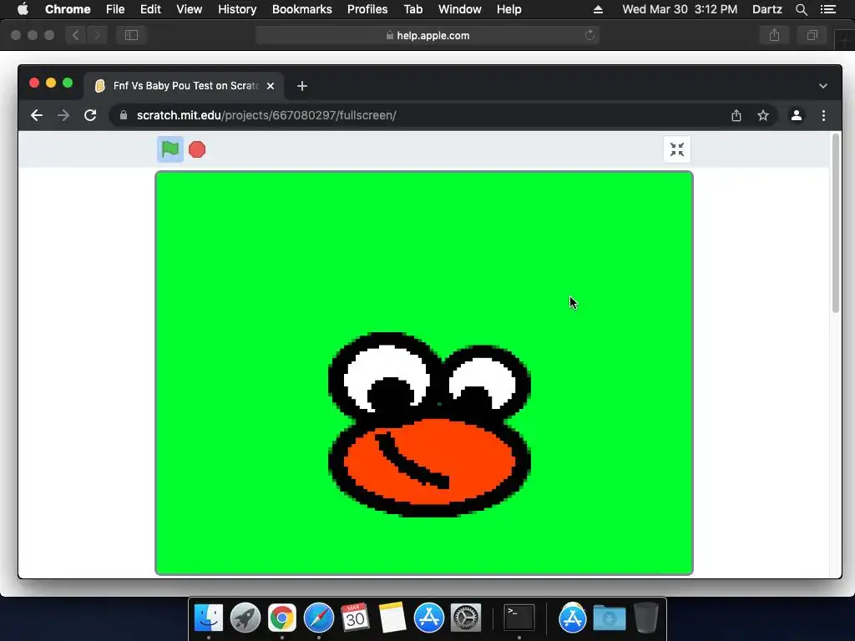Open Terminal from the Dock

[519, 618]
